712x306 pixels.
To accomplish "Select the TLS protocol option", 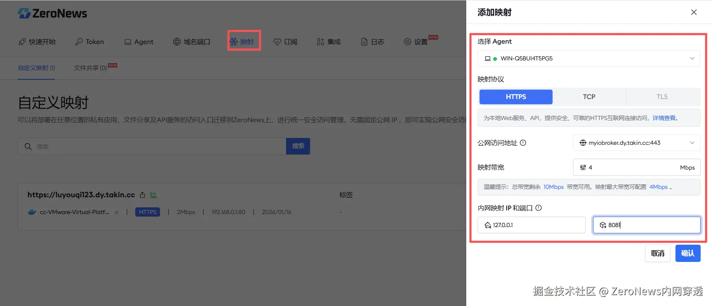I will 662,97.
